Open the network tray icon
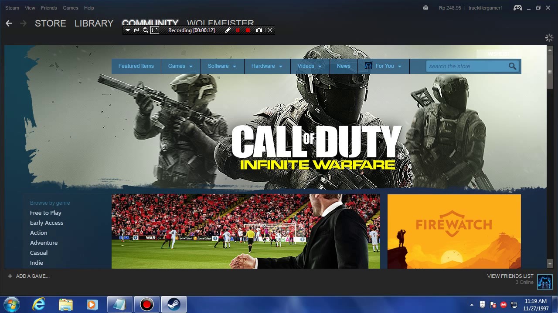This screenshot has width=558, height=313. click(514, 305)
